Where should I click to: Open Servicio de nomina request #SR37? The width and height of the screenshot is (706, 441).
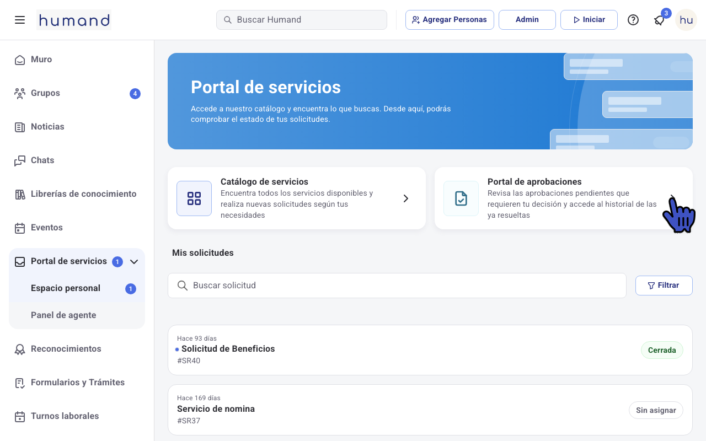(x=430, y=410)
